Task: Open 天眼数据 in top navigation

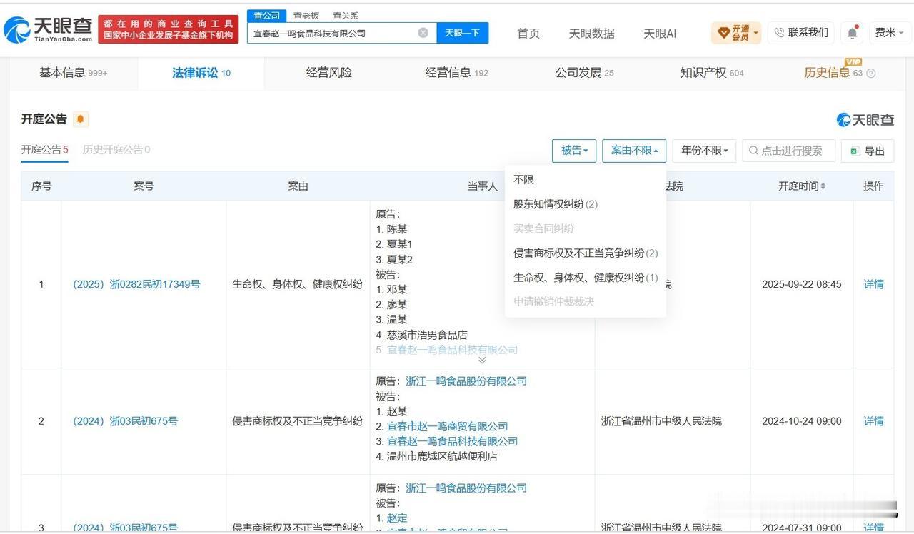Action: 591,33
